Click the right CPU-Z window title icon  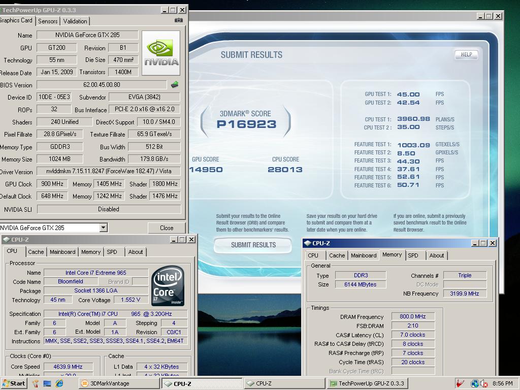pyautogui.click(x=307, y=243)
